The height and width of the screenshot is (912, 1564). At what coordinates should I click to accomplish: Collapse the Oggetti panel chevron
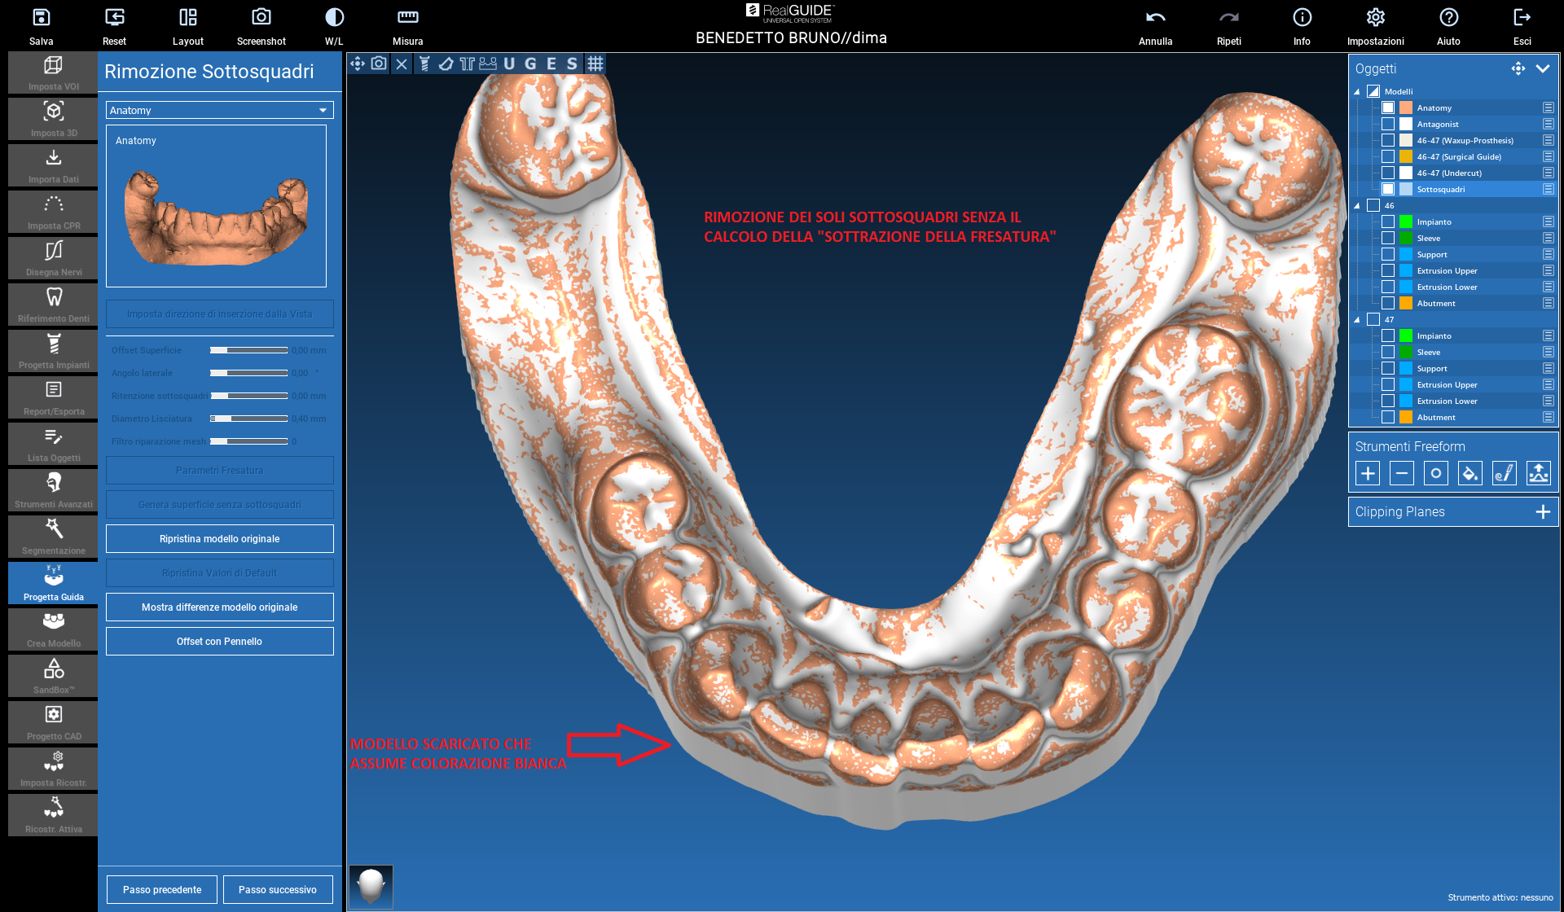[x=1543, y=68]
